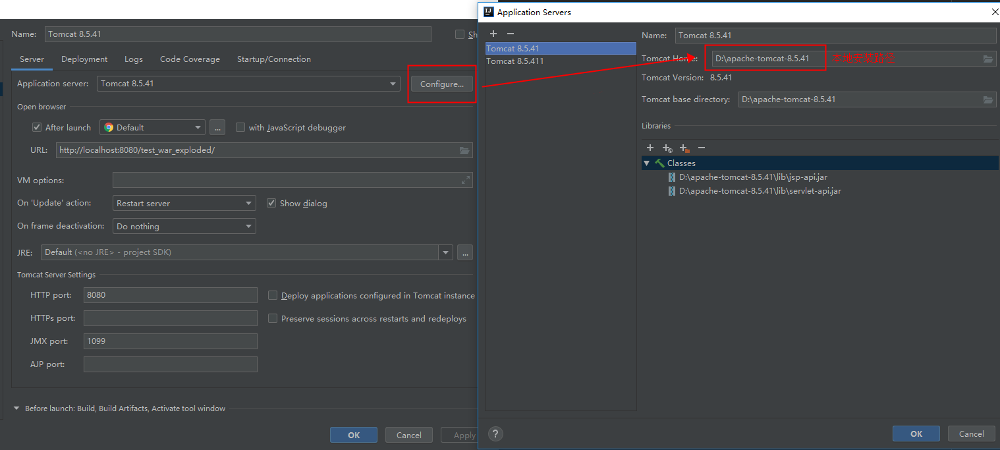The image size is (1000, 450).
Task: Click the HTTP port field
Action: coord(171,295)
